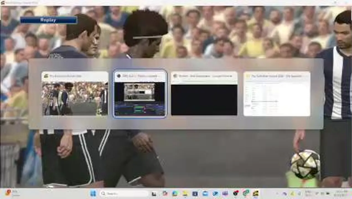
Task: Open the Windows Start menu
Action: [x=93, y=193]
